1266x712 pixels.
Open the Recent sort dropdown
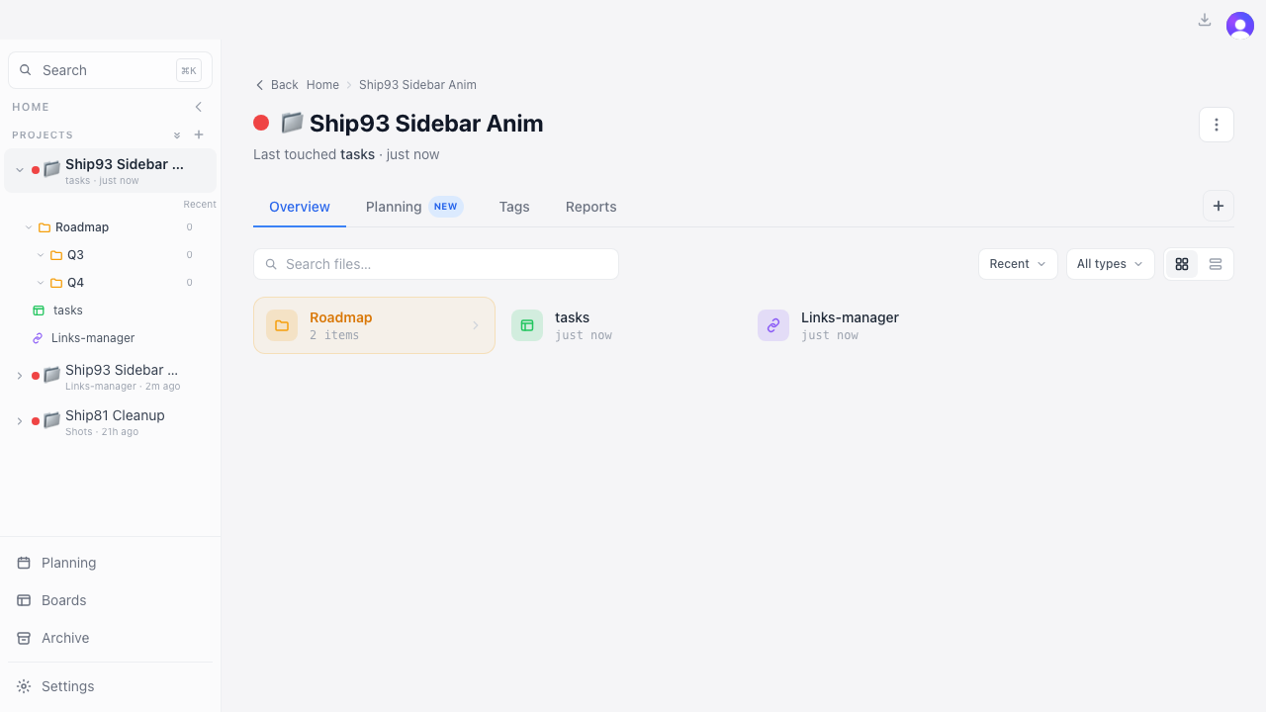pyautogui.click(x=1018, y=264)
